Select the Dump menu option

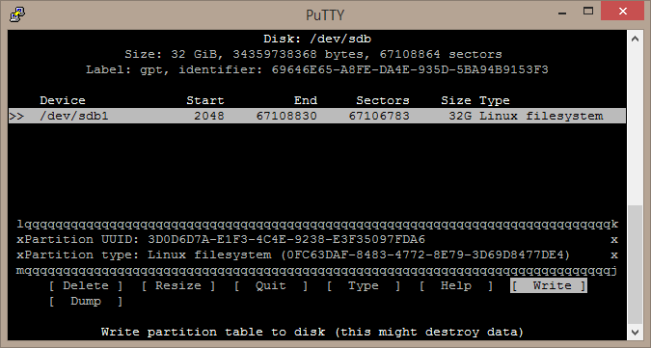point(86,301)
